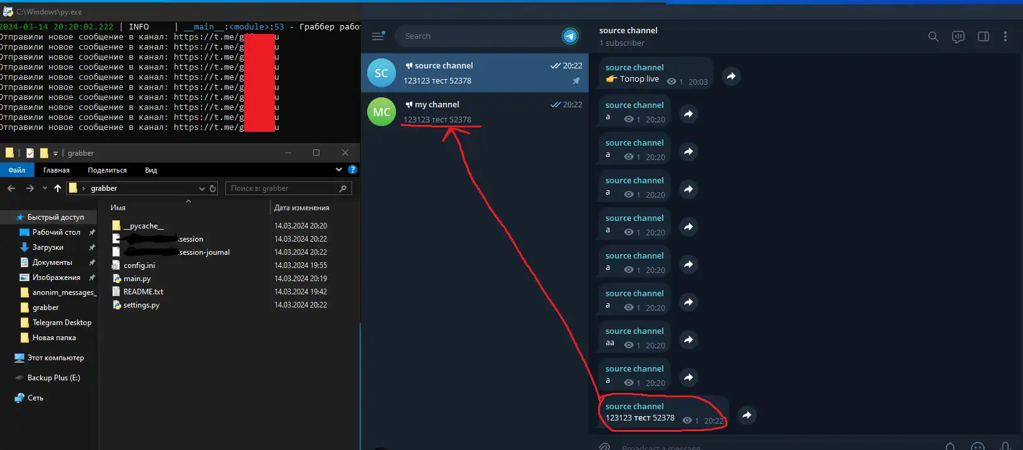Click the py.exe console window title icon

click(x=8, y=11)
